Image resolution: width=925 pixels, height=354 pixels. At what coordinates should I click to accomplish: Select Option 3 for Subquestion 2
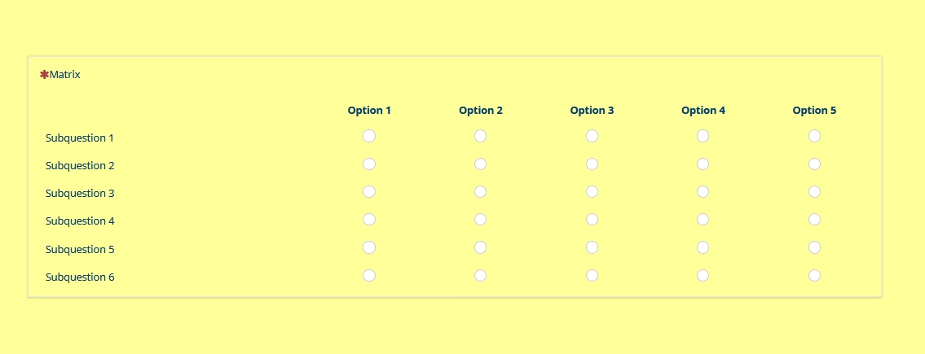(x=592, y=164)
